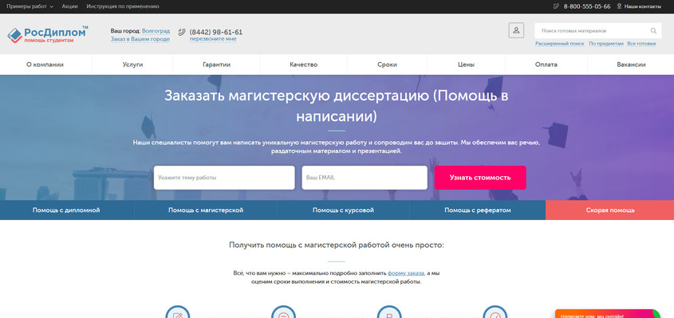Open the О компании menu
Screen dimensions: 674x318
coord(45,65)
